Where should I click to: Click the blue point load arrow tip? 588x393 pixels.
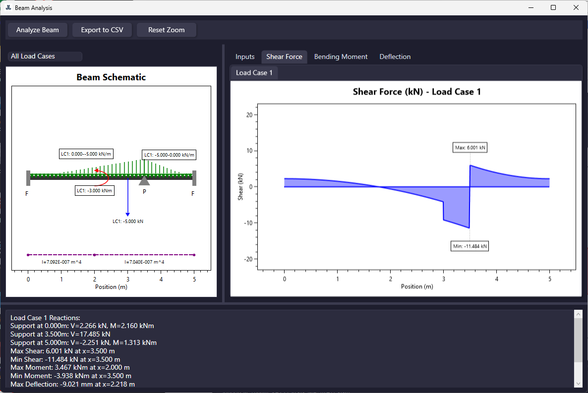(128, 213)
